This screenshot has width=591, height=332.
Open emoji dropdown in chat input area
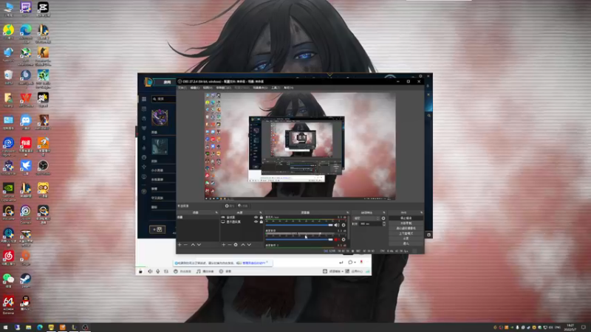coord(352,262)
